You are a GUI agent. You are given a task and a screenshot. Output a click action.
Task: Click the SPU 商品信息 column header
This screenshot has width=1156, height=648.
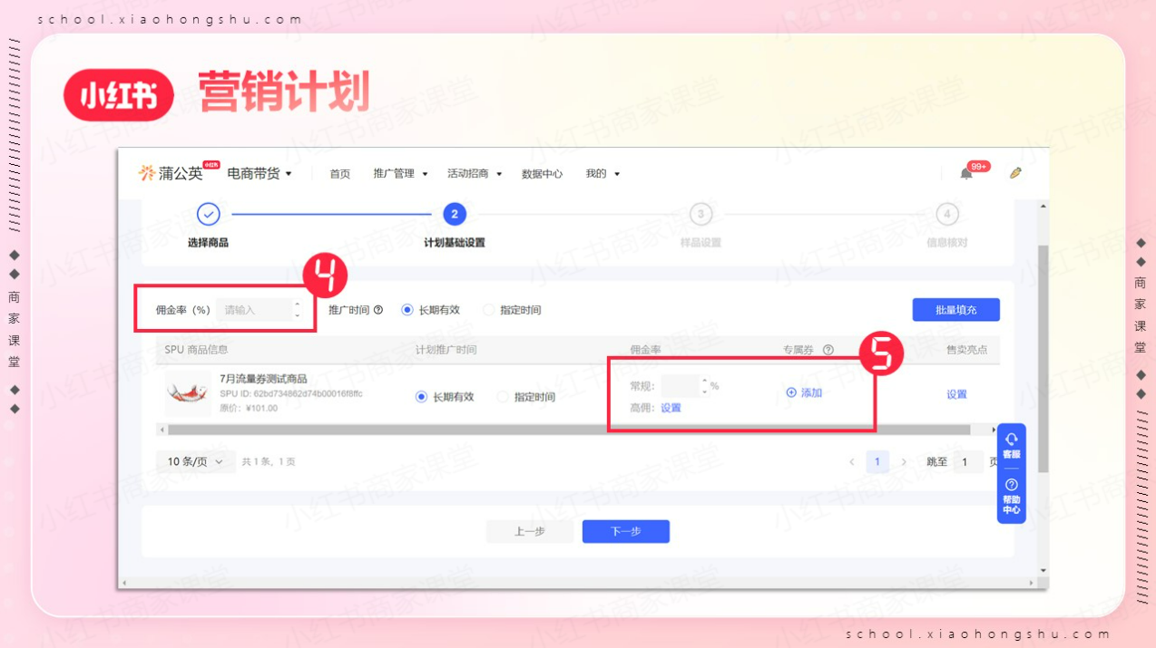tap(196, 350)
